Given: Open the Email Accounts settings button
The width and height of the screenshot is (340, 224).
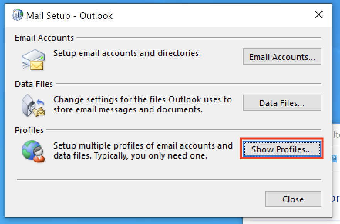Looking at the screenshot, I should tap(282, 57).
